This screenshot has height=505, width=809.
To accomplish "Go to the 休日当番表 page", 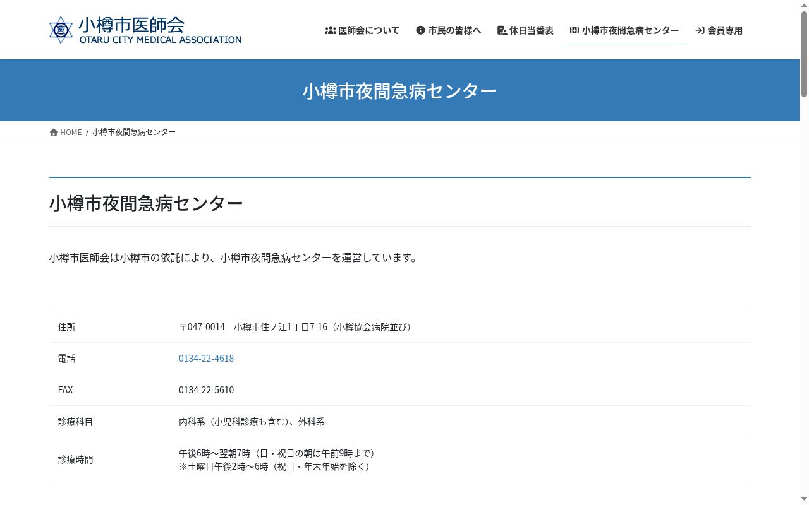I will tap(525, 30).
